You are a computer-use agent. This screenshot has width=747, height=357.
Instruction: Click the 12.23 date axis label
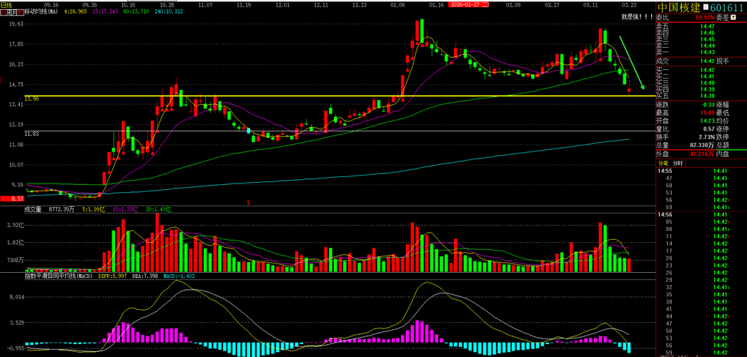(x=360, y=5)
